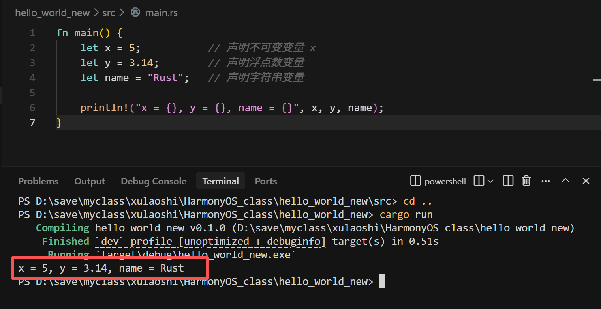Click the green 'Finished' word in terminal
Screen dimensions: 601x309
(x=66, y=241)
